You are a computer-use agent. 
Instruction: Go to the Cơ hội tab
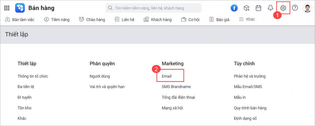(x=194, y=20)
